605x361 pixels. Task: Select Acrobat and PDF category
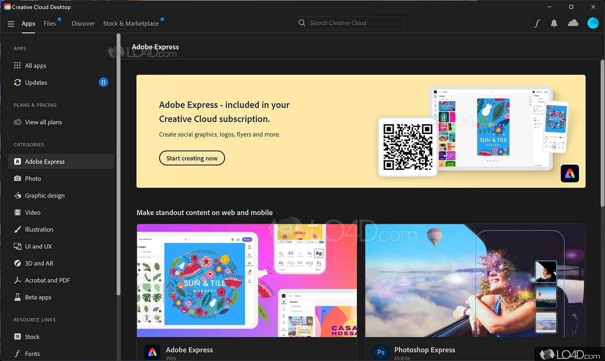61,280
